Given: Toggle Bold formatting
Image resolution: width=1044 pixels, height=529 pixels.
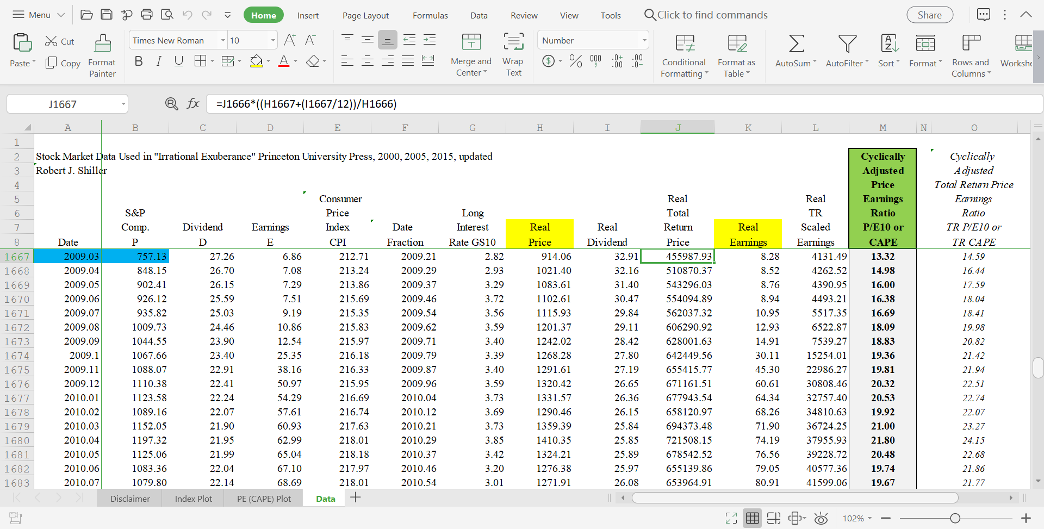Looking at the screenshot, I should [x=139, y=61].
